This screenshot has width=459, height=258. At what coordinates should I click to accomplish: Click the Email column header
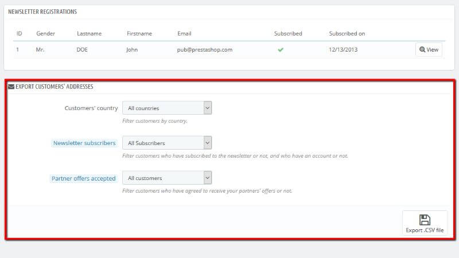pos(184,34)
